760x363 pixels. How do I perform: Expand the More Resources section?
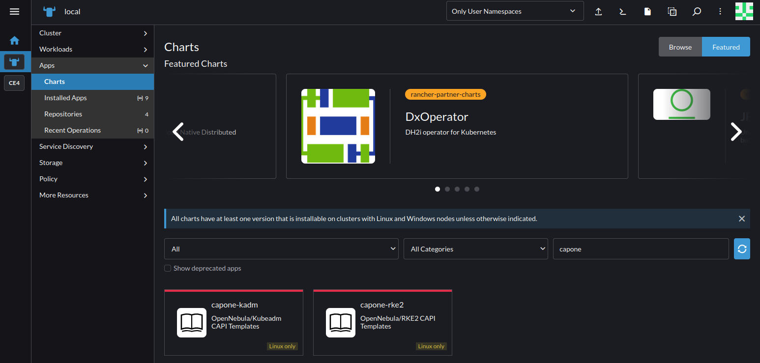[92, 195]
